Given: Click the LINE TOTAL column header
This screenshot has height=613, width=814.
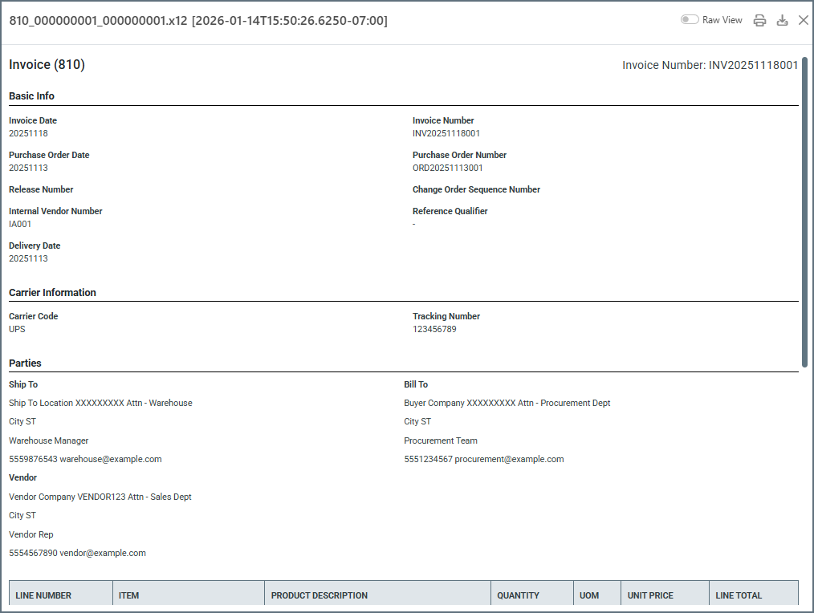Looking at the screenshot, I should (x=739, y=595).
